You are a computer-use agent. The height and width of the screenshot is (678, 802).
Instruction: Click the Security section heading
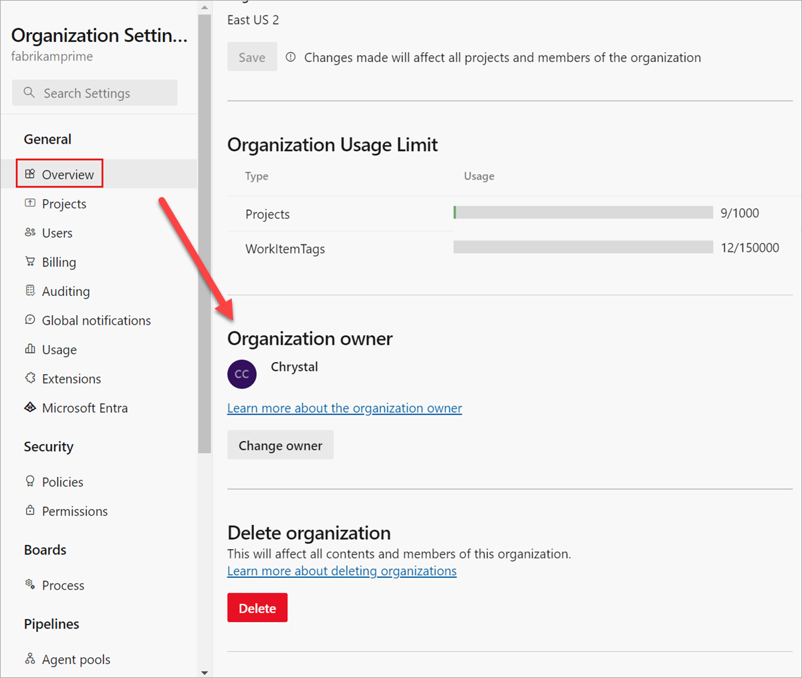click(x=49, y=447)
